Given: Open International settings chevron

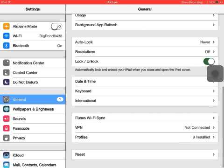Looking at the screenshot, I should coord(214,101).
